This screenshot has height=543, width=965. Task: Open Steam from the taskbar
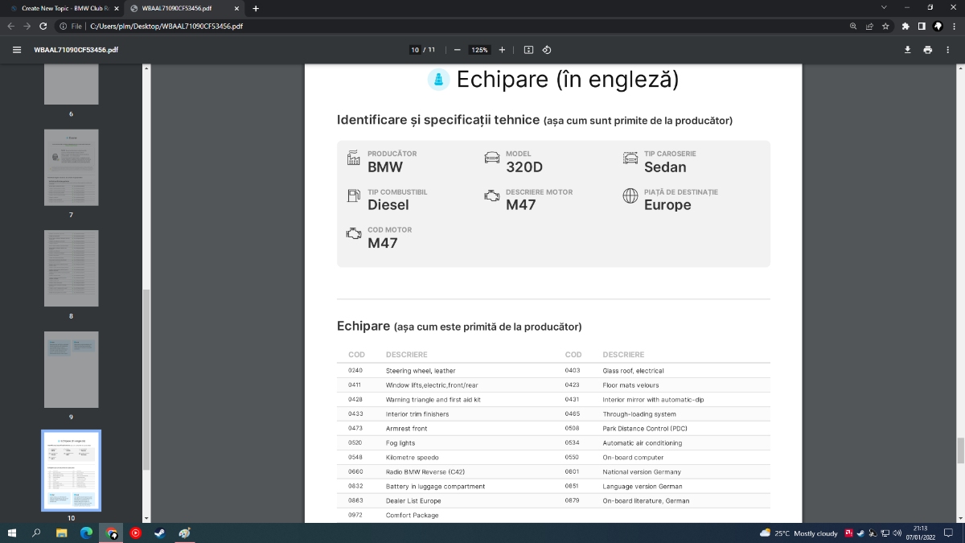(x=160, y=533)
